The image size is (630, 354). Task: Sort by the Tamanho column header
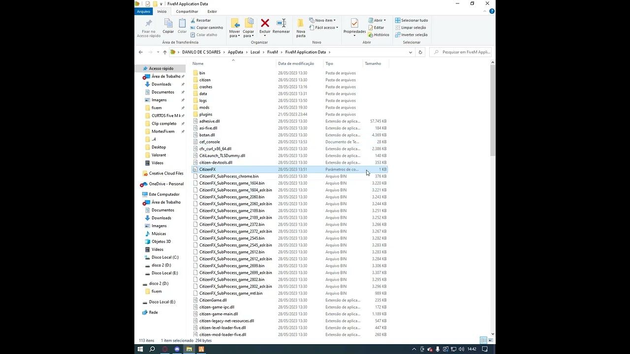click(x=373, y=63)
